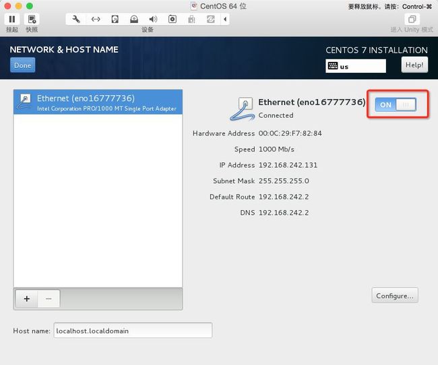Click the Default Route value 192.168.242.2
This screenshot has width=438, height=365.
pyautogui.click(x=284, y=197)
